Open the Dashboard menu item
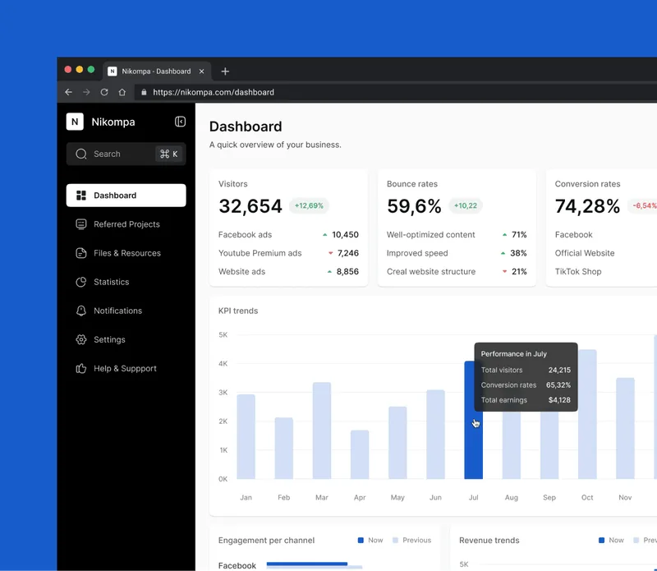The width and height of the screenshot is (657, 571). [126, 196]
